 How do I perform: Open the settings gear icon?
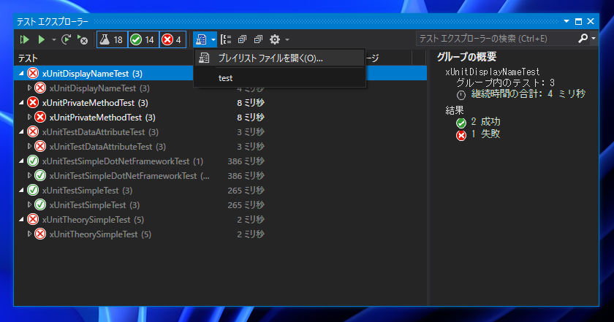pos(275,39)
